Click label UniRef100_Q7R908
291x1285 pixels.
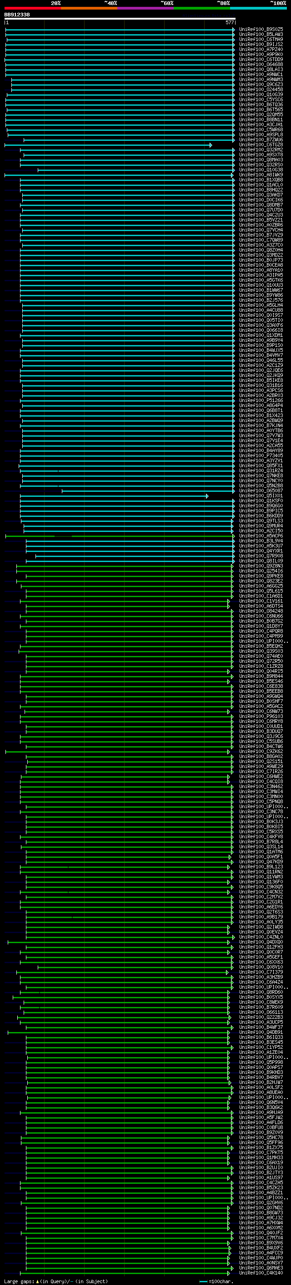coord(261,556)
